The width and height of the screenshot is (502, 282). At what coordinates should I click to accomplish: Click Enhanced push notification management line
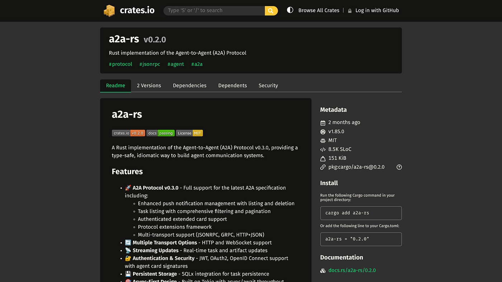tap(216, 203)
